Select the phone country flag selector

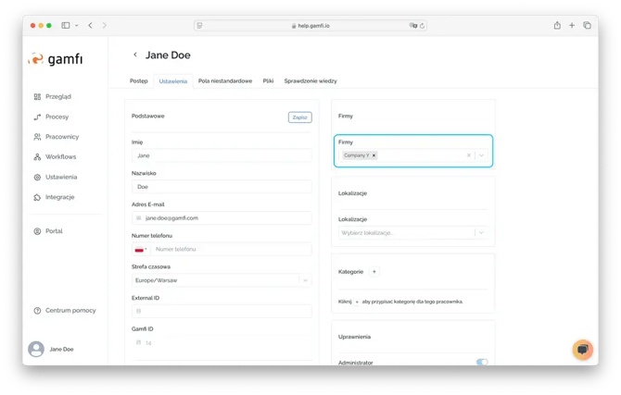tap(141, 249)
